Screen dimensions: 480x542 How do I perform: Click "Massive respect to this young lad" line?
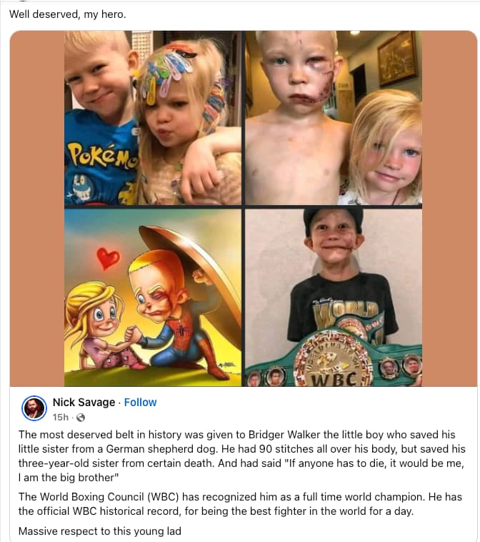click(100, 531)
